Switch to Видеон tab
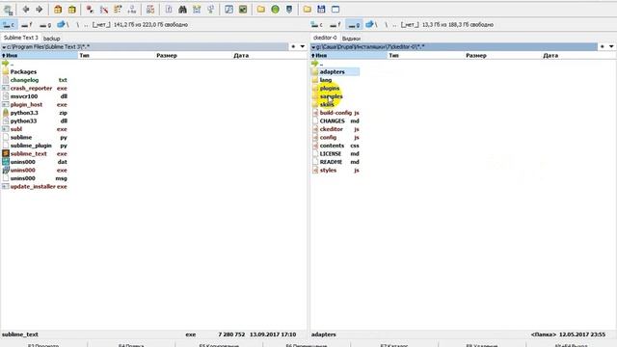The width and height of the screenshot is (617, 347). click(x=351, y=39)
